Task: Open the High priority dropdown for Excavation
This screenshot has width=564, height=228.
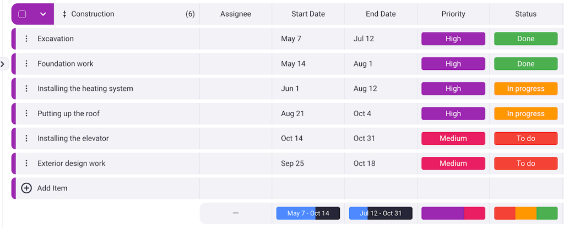Action: 453,39
